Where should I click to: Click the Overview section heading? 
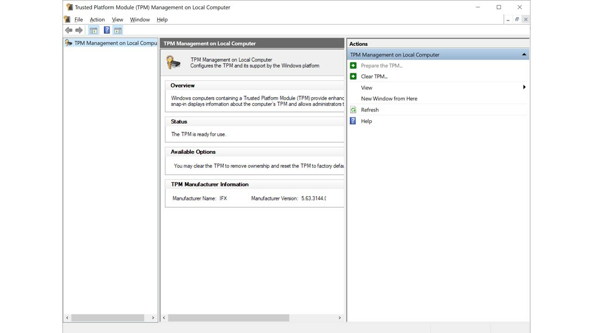[183, 85]
